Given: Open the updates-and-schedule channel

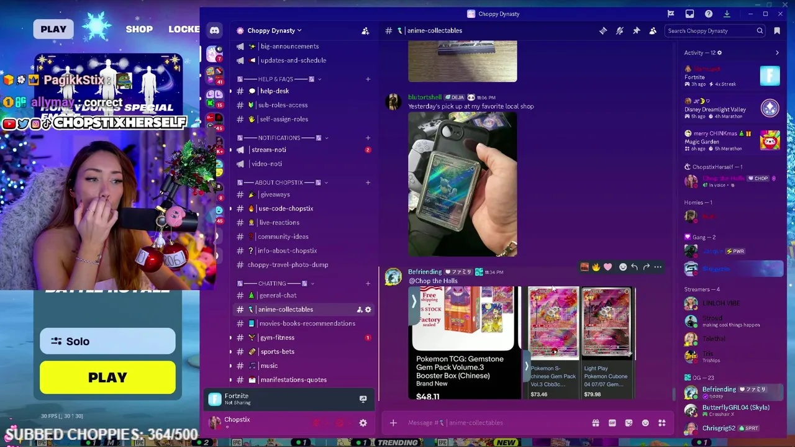Looking at the screenshot, I should tap(303, 60).
